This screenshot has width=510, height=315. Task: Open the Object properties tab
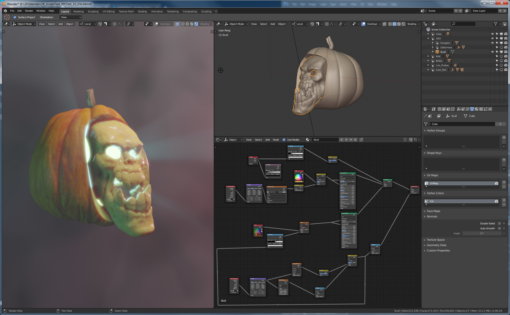[x=459, y=109]
